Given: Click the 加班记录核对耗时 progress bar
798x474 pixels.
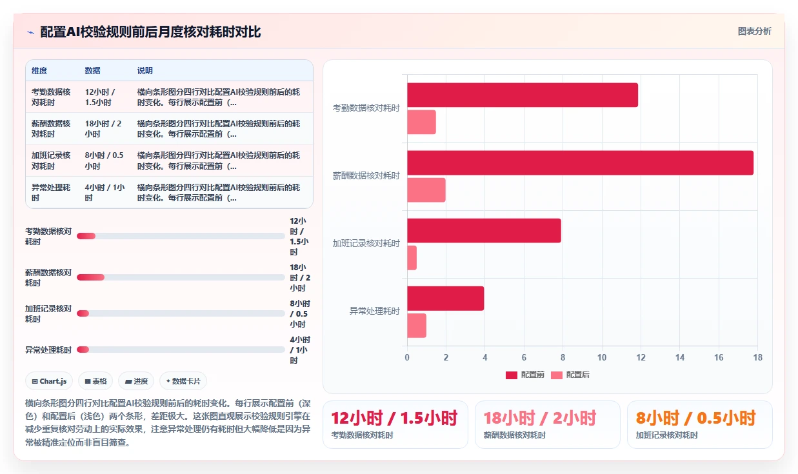Looking at the screenshot, I should [x=181, y=313].
